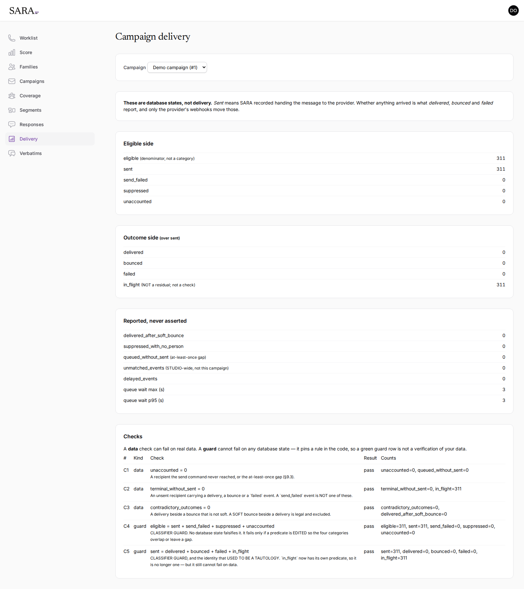Click 'delivered_after_soft_bounce' row label
Image resolution: width=524 pixels, height=589 pixels.
154,335
